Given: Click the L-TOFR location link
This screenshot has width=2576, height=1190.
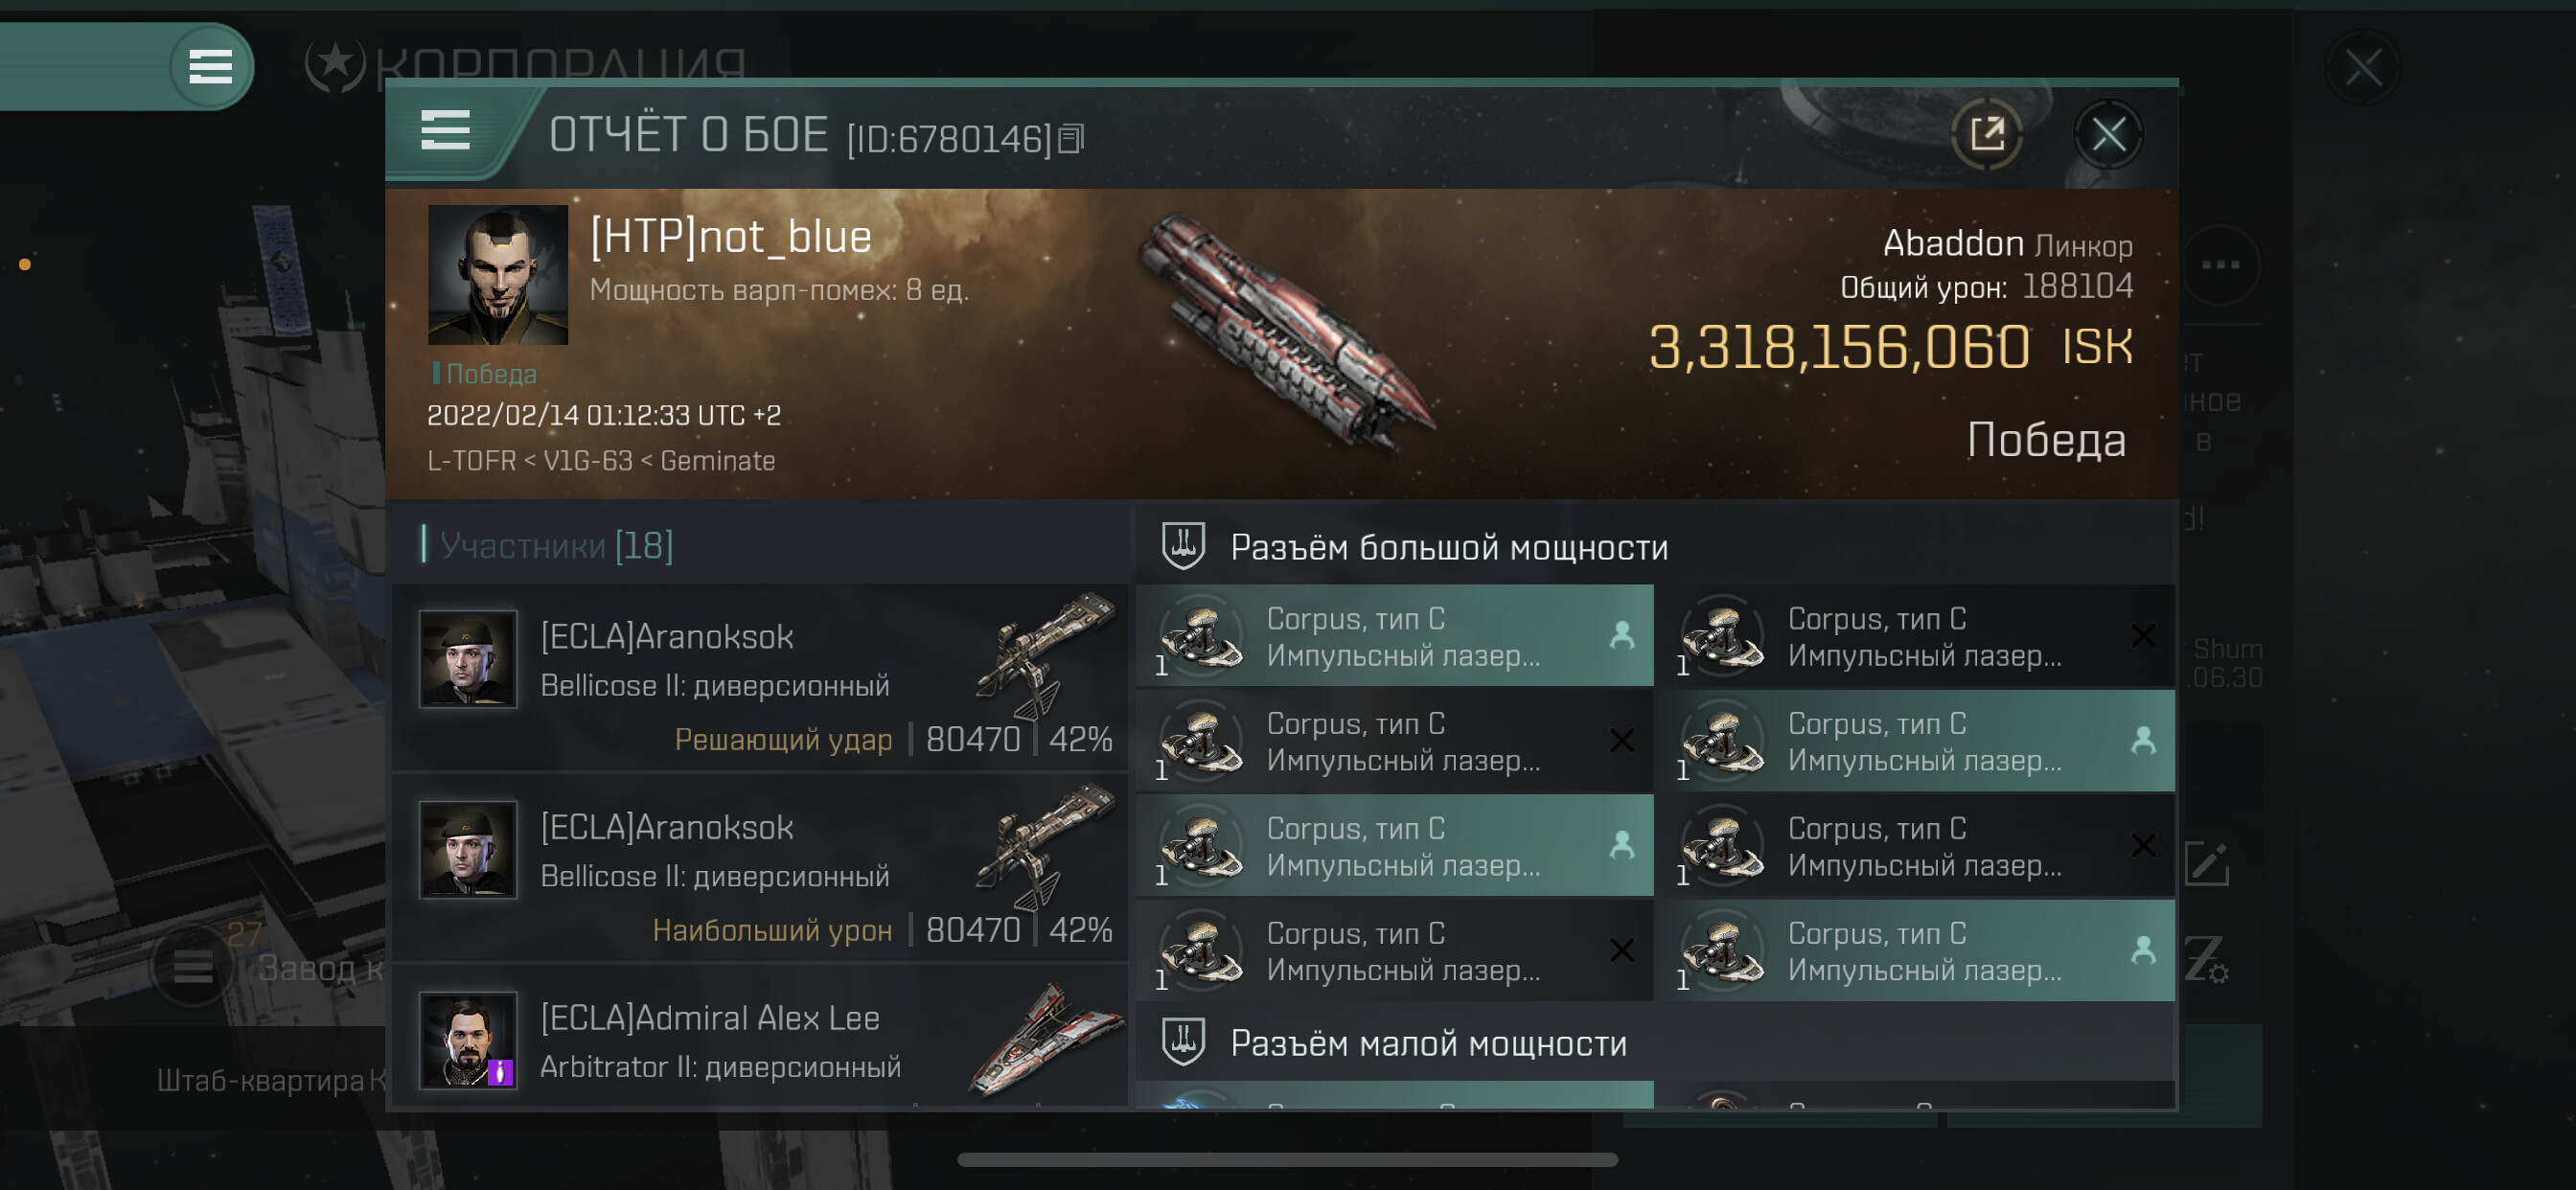Looking at the screenshot, I should (x=471, y=461).
